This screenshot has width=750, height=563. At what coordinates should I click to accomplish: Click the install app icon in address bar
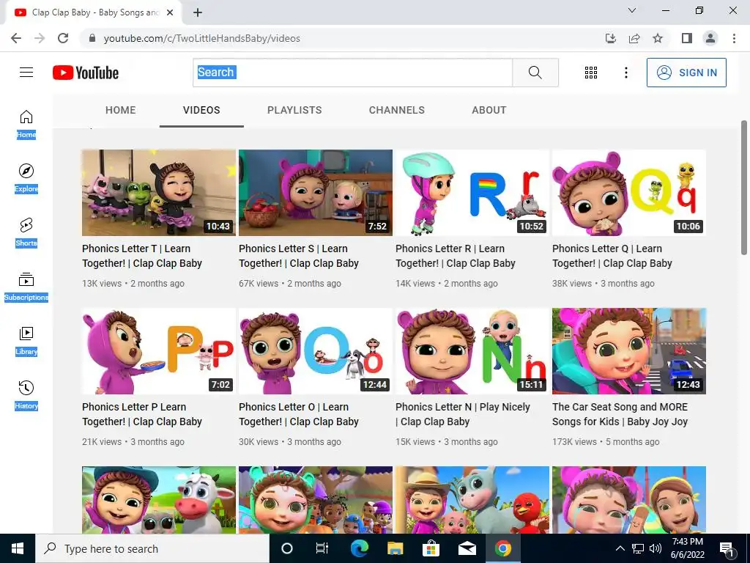pyautogui.click(x=611, y=38)
